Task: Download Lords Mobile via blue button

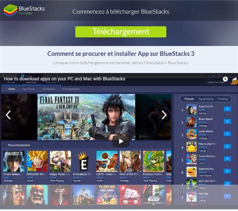Action: [x=227, y=134]
